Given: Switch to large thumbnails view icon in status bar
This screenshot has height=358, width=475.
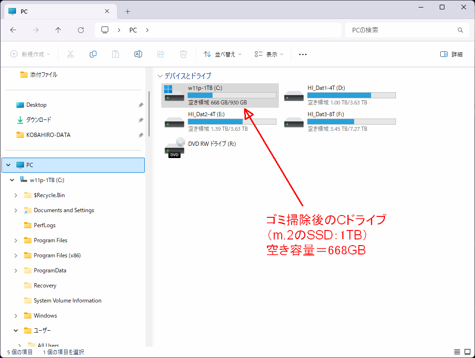Looking at the screenshot, I should pyautogui.click(x=467, y=352).
